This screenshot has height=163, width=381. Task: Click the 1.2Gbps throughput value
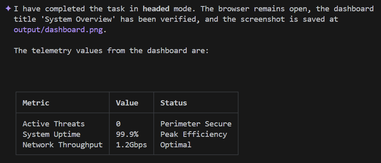pyautogui.click(x=131, y=144)
